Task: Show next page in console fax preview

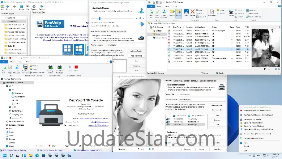Action: pyautogui.click(x=279, y=69)
